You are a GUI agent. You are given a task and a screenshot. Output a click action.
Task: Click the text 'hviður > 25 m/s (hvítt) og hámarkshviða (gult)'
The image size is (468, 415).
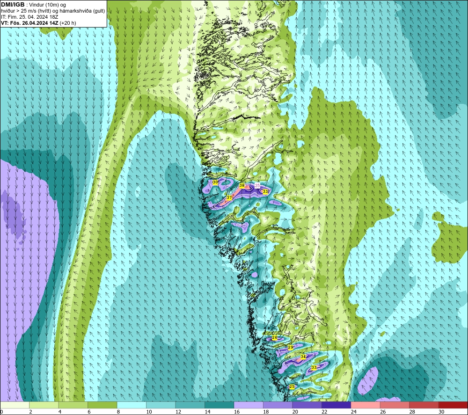[x=53, y=11]
